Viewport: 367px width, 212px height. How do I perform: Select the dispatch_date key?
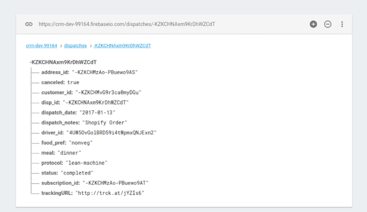point(59,113)
